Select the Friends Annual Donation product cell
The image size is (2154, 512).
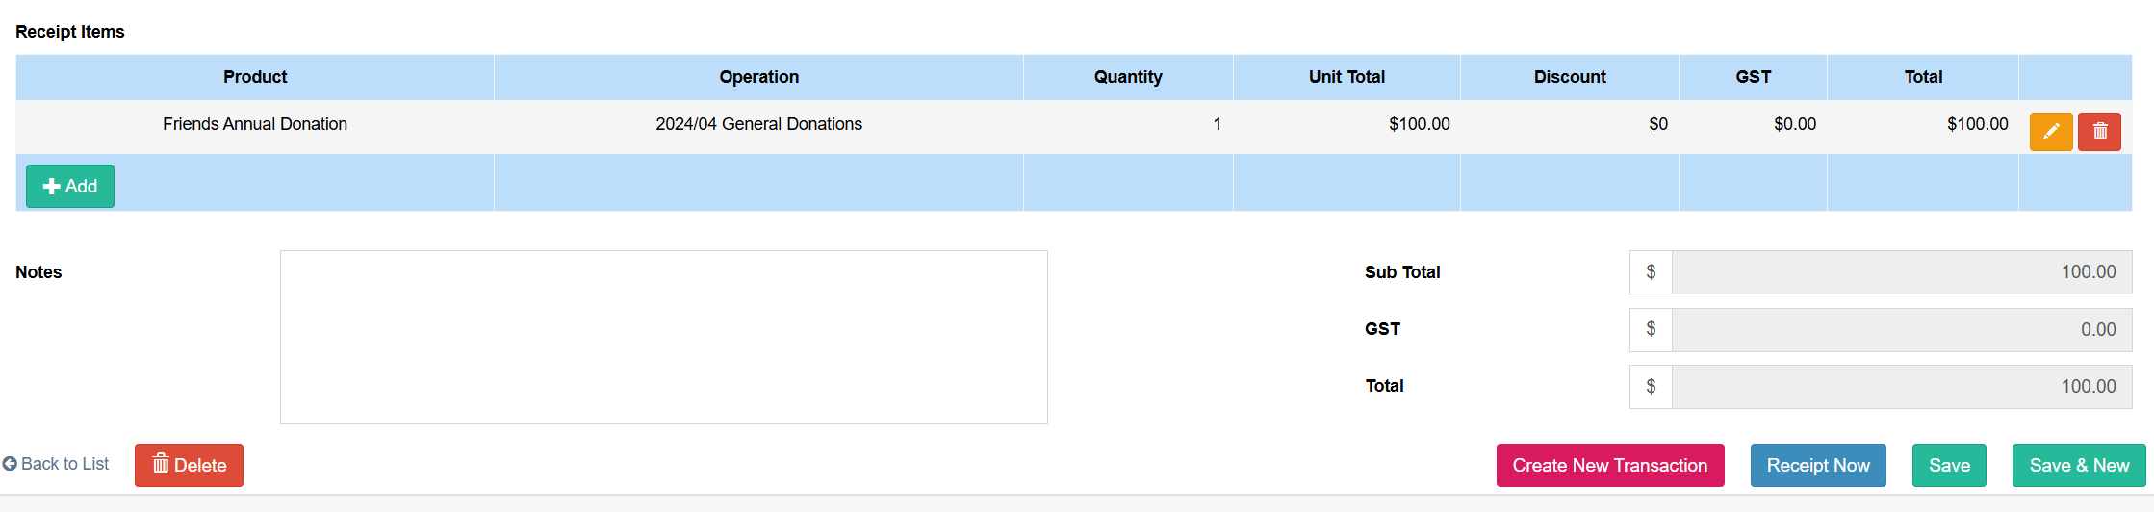[255, 124]
